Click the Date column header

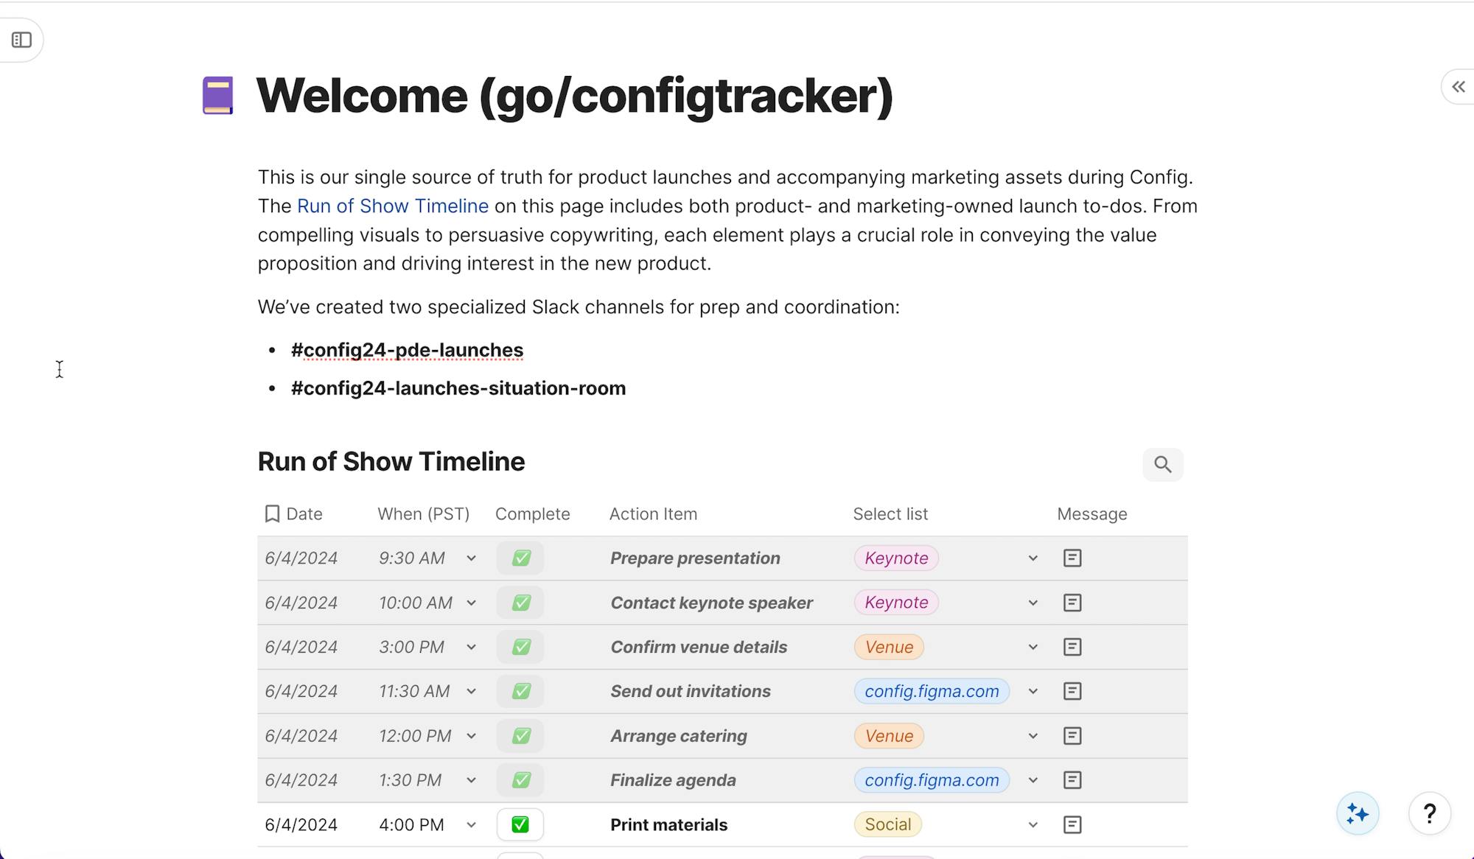[x=304, y=514]
